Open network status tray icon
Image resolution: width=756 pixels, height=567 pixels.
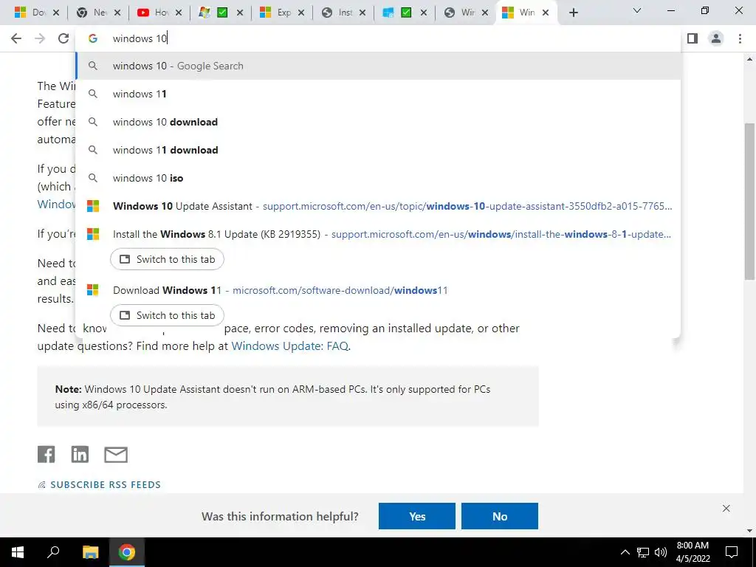click(642, 552)
